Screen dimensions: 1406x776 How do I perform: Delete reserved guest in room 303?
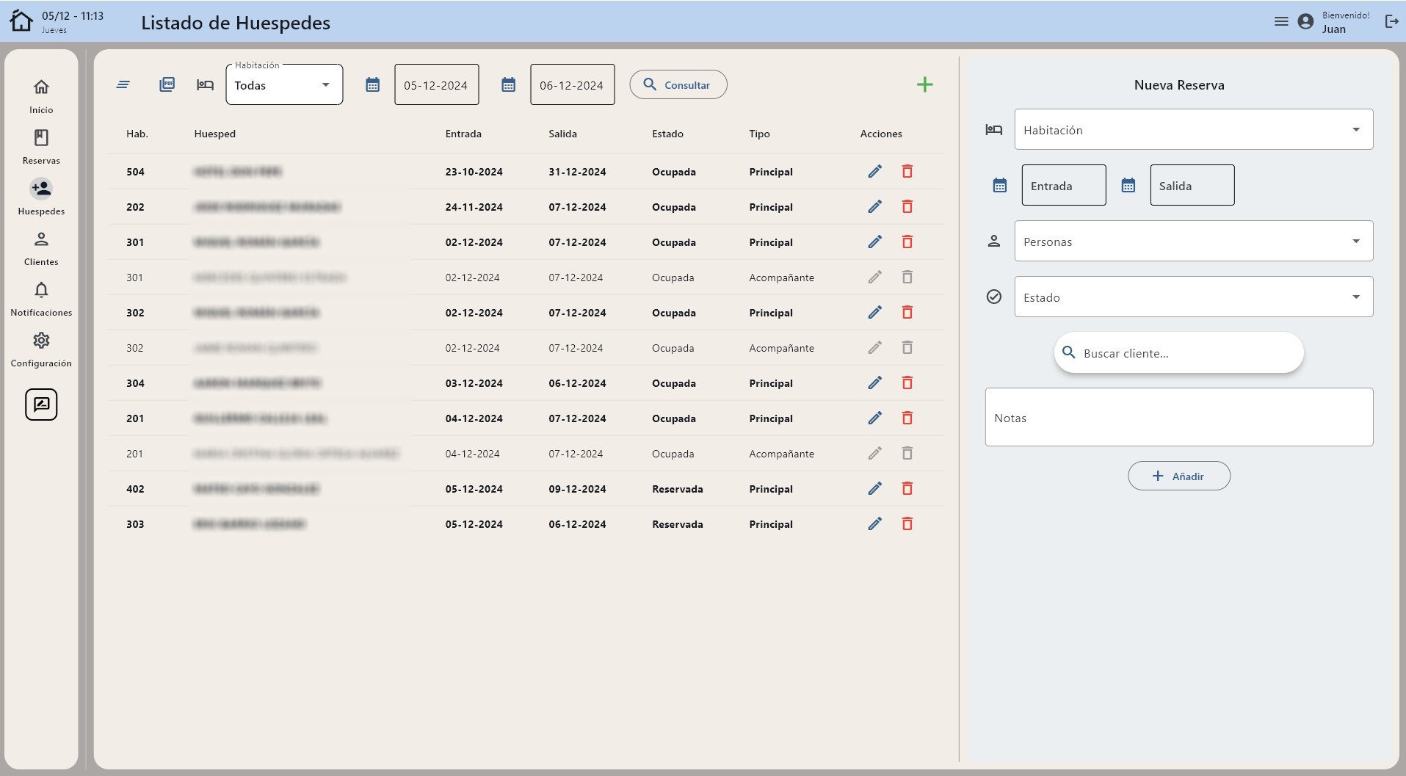point(907,523)
